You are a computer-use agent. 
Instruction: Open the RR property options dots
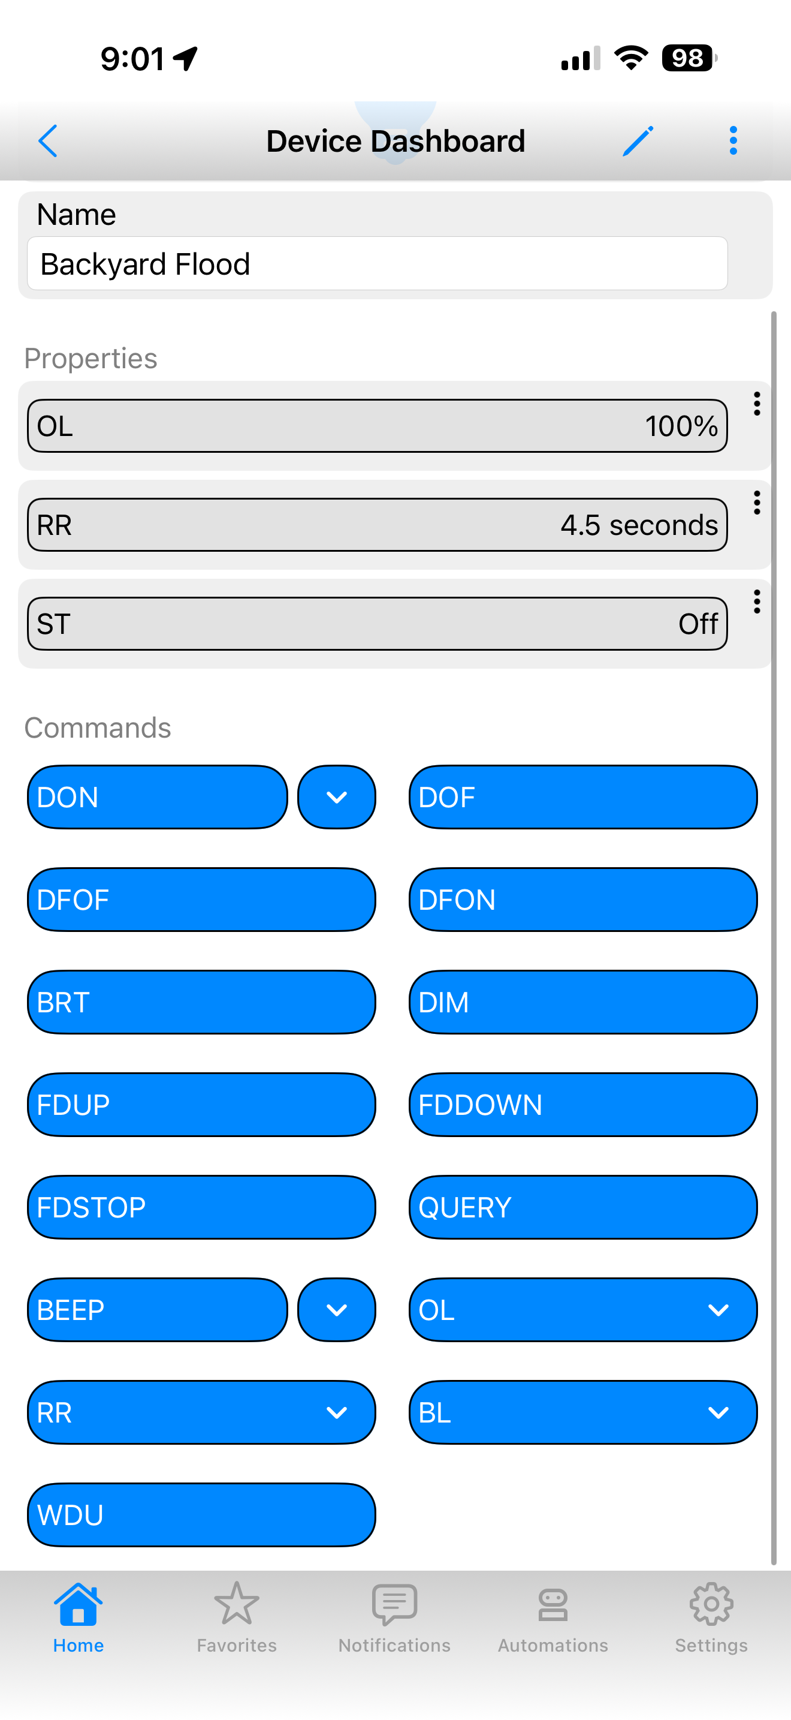click(756, 503)
